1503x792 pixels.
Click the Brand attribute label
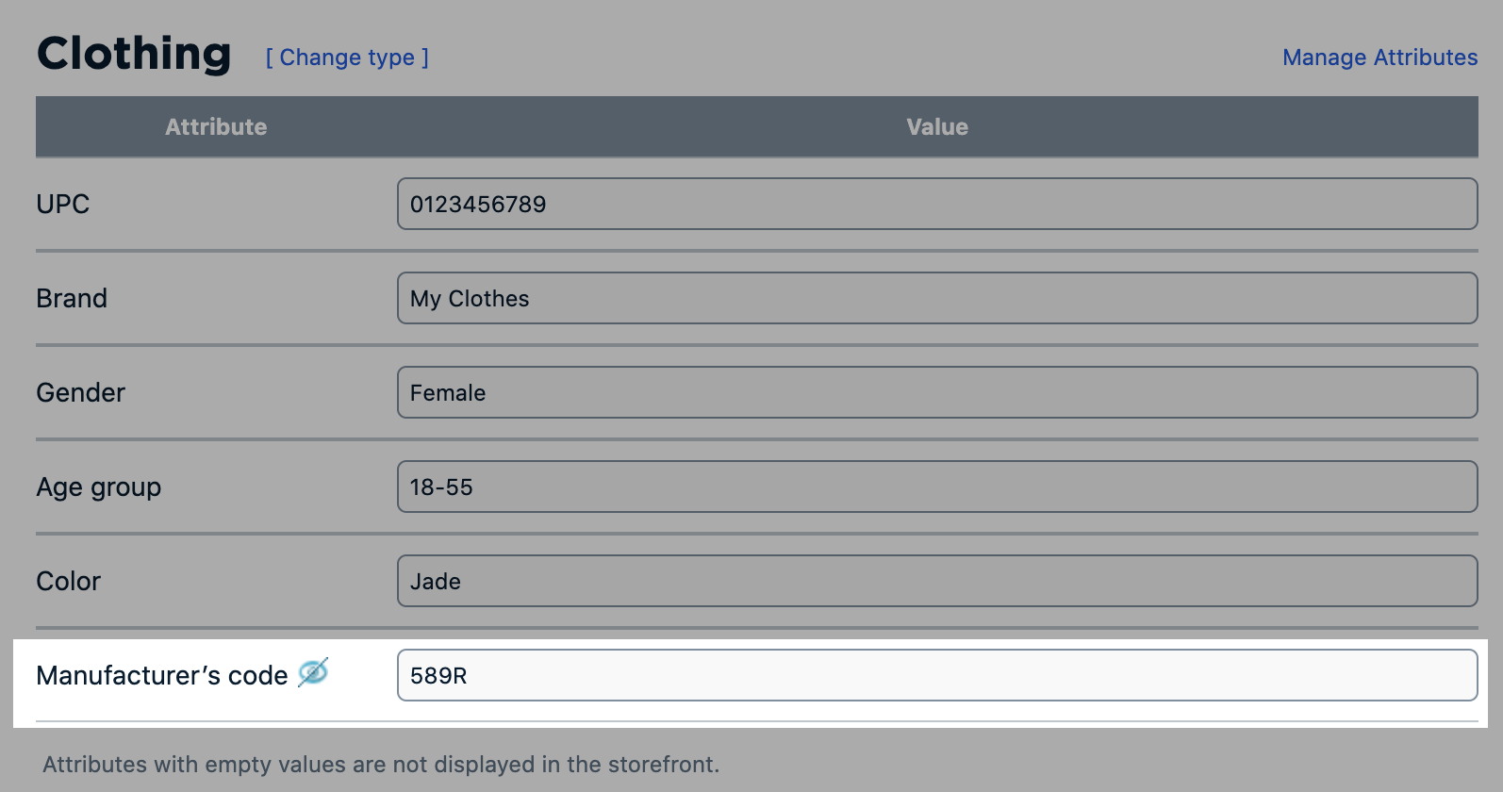tap(71, 298)
